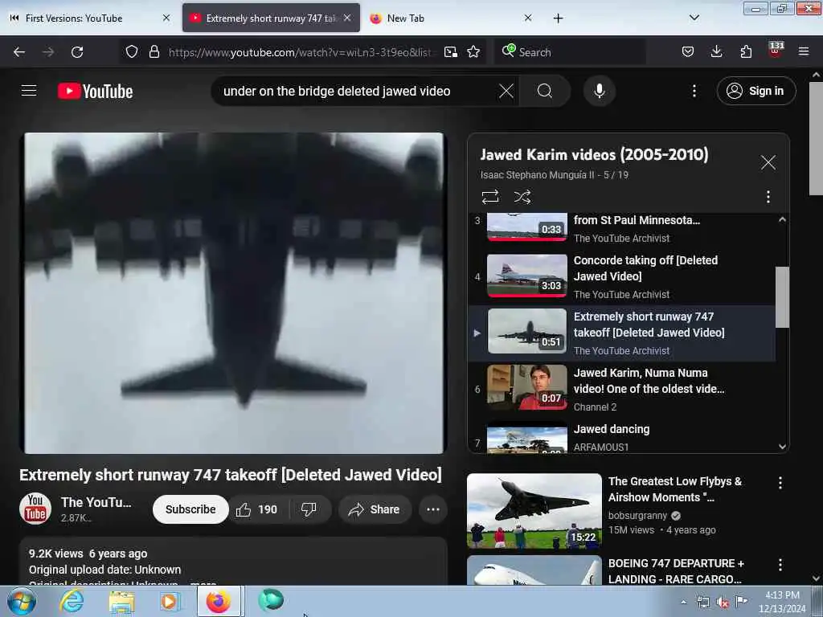Close the First Versions: YouTube tab
Image resolution: width=823 pixels, height=617 pixels.
166,18
